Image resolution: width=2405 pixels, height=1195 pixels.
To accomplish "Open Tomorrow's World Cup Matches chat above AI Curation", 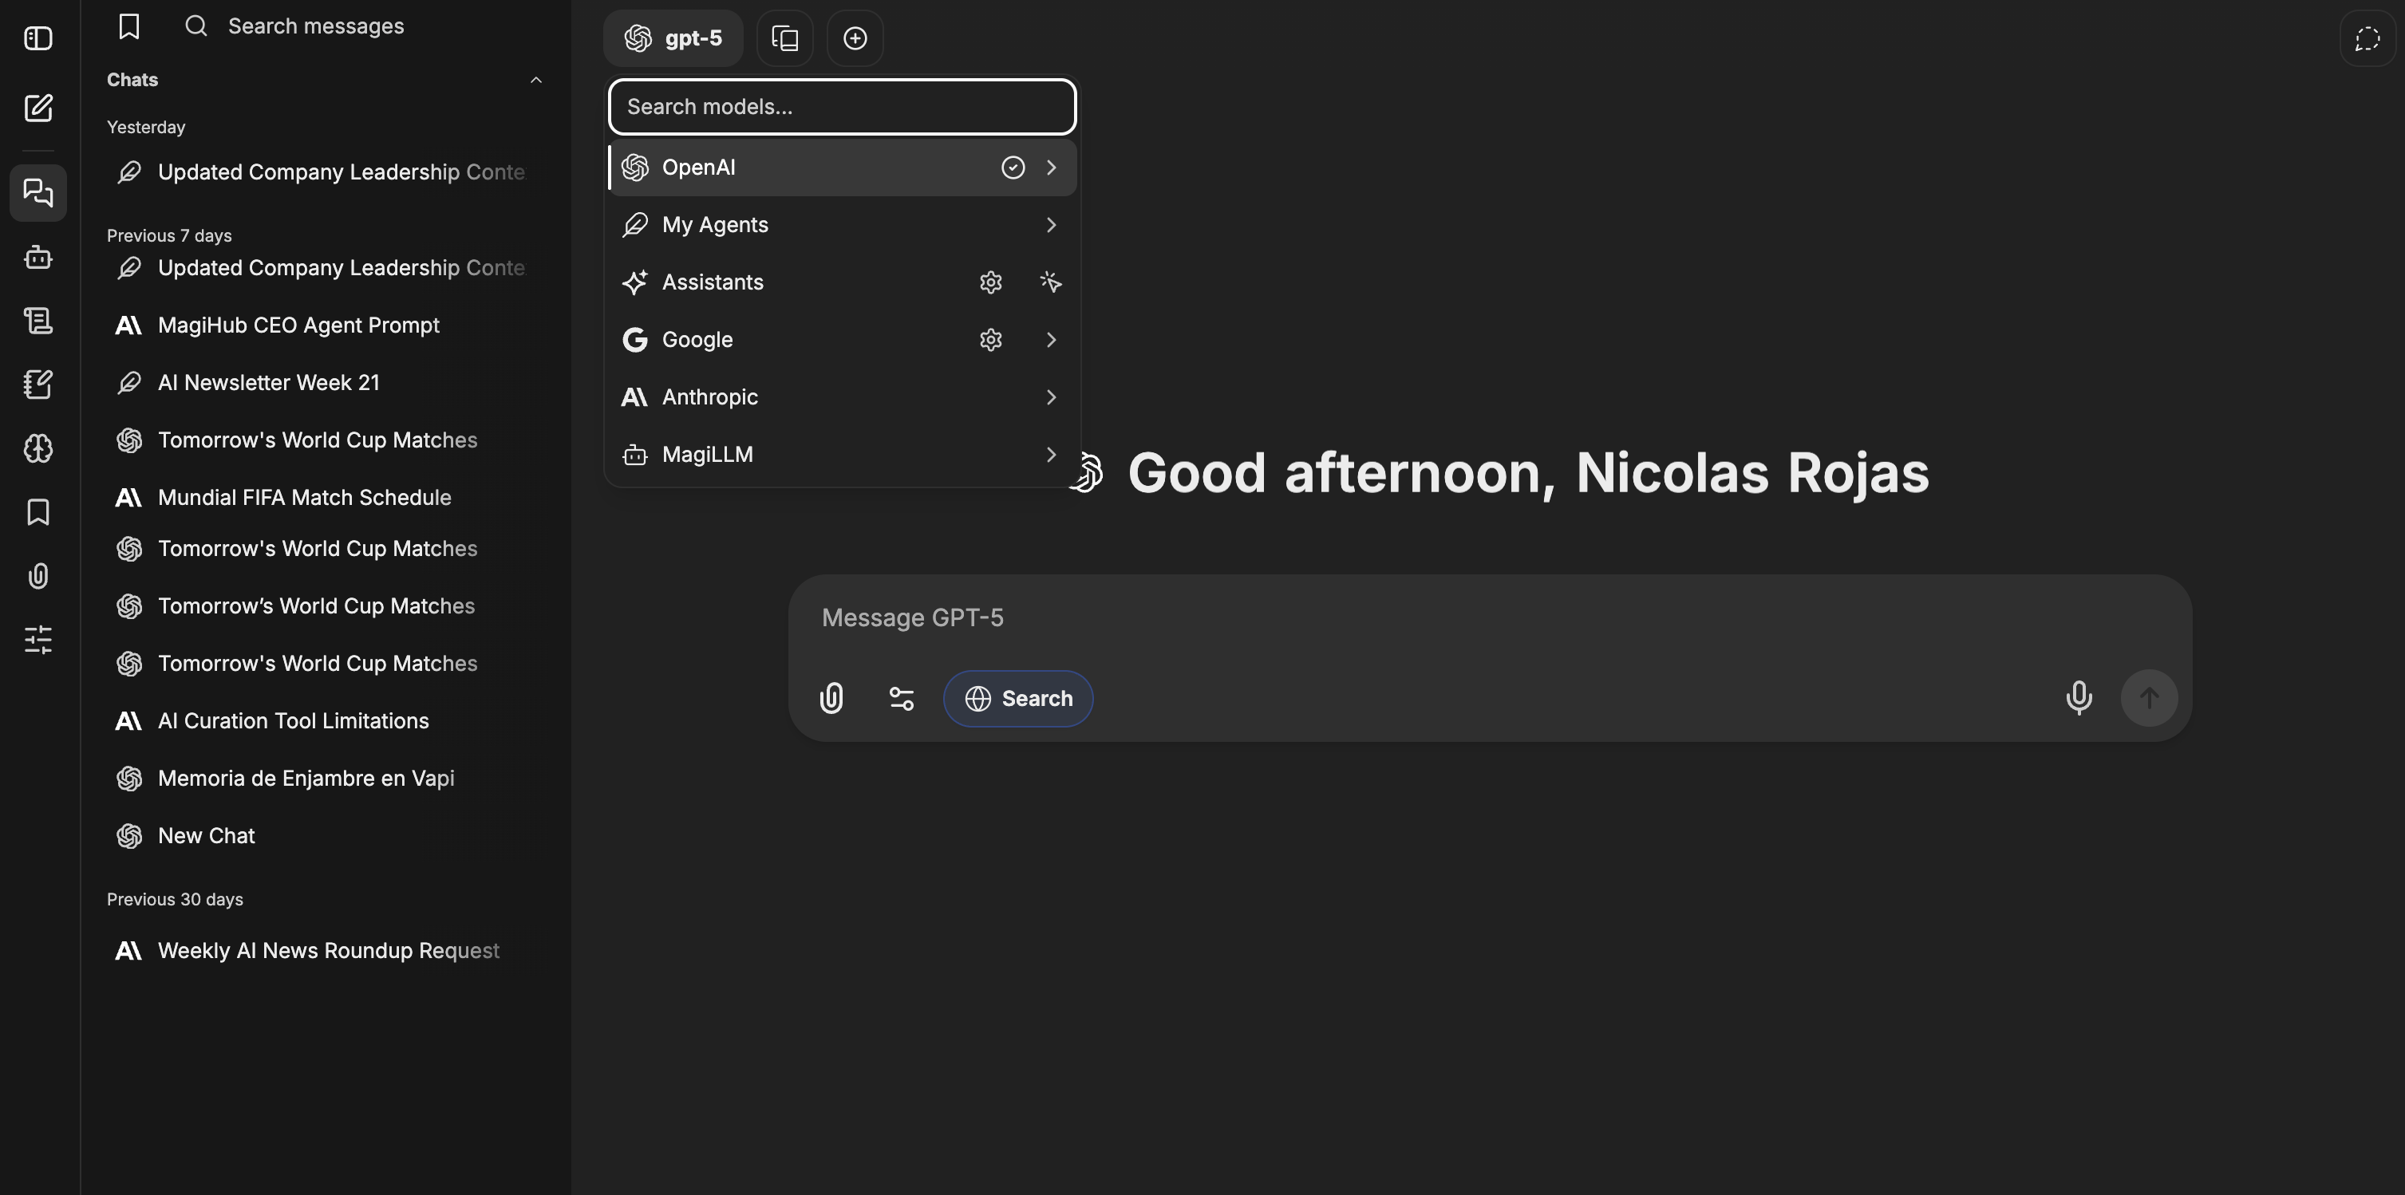I will (325, 664).
